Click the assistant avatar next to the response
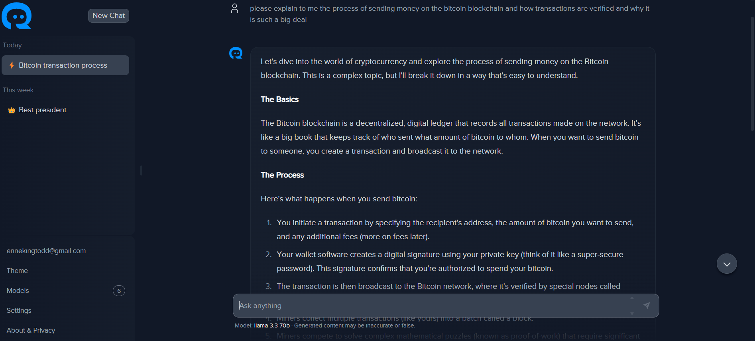 [x=236, y=53]
